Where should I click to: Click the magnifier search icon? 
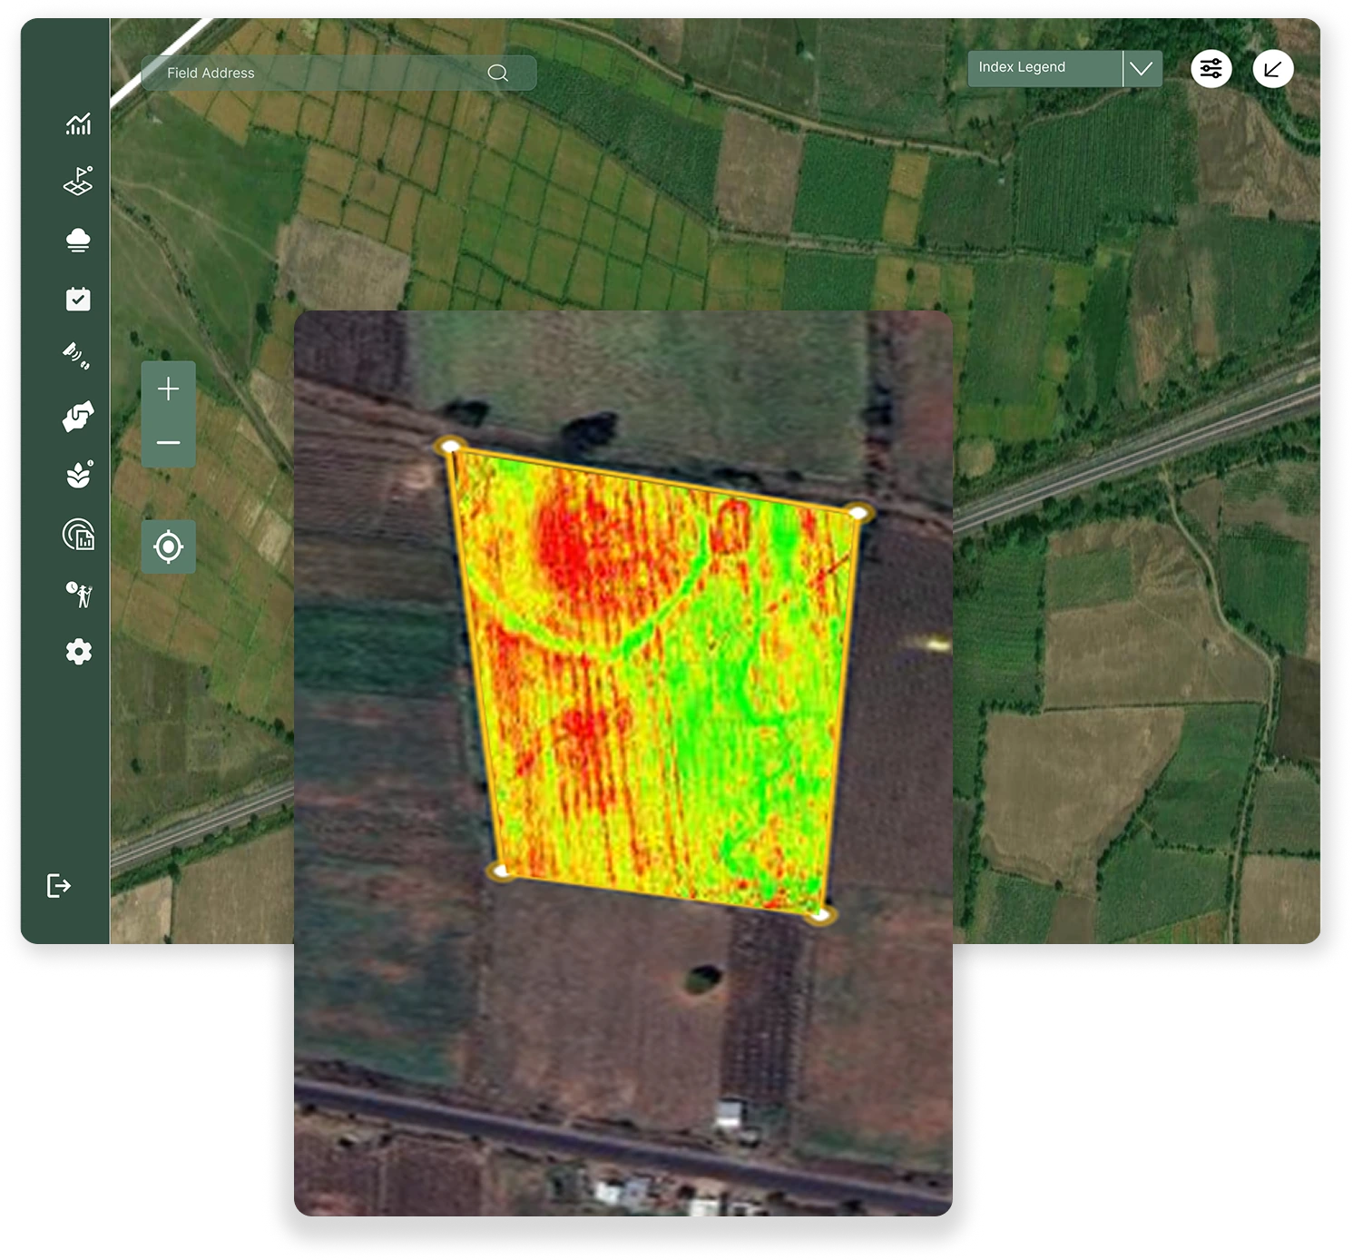tap(497, 73)
